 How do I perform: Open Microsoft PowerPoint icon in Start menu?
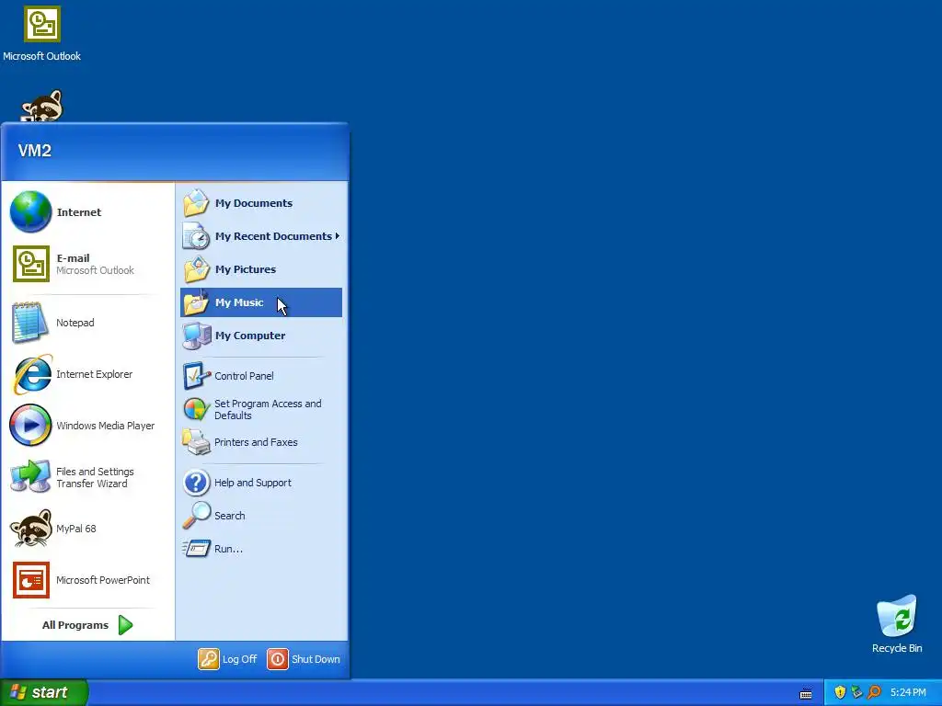tap(30, 580)
